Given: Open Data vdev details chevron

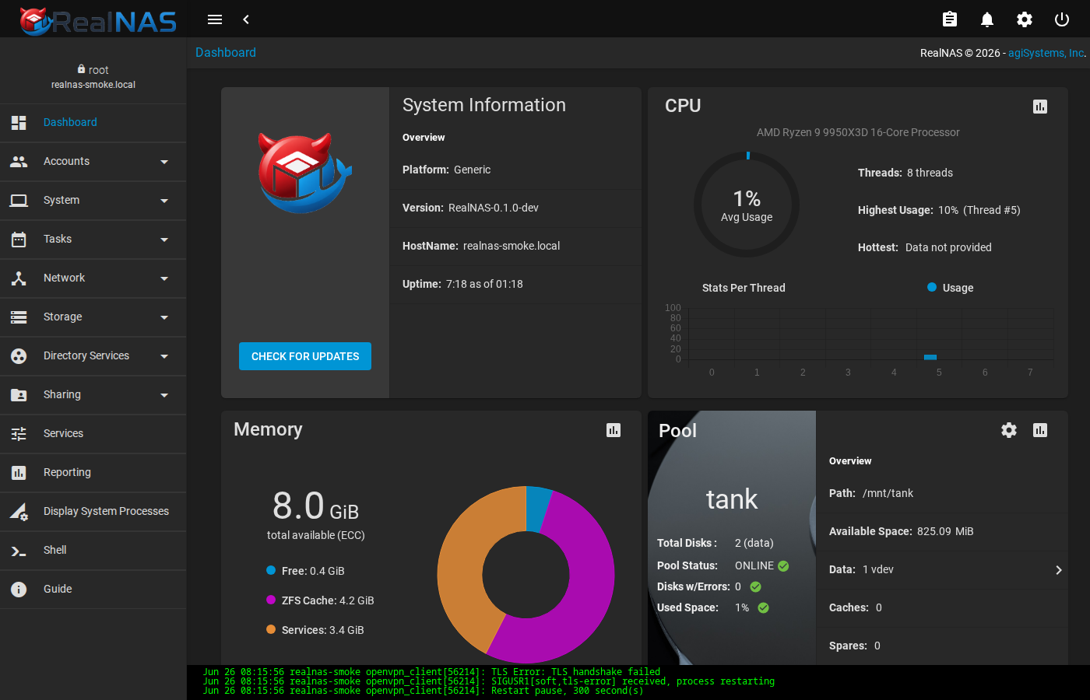Looking at the screenshot, I should pyautogui.click(x=1059, y=570).
